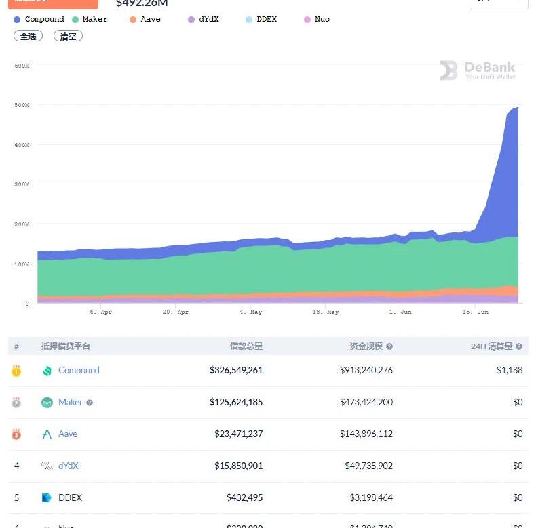536x528 pixels.
Task: Open the Maker platform link
Action: pyautogui.click(x=71, y=402)
